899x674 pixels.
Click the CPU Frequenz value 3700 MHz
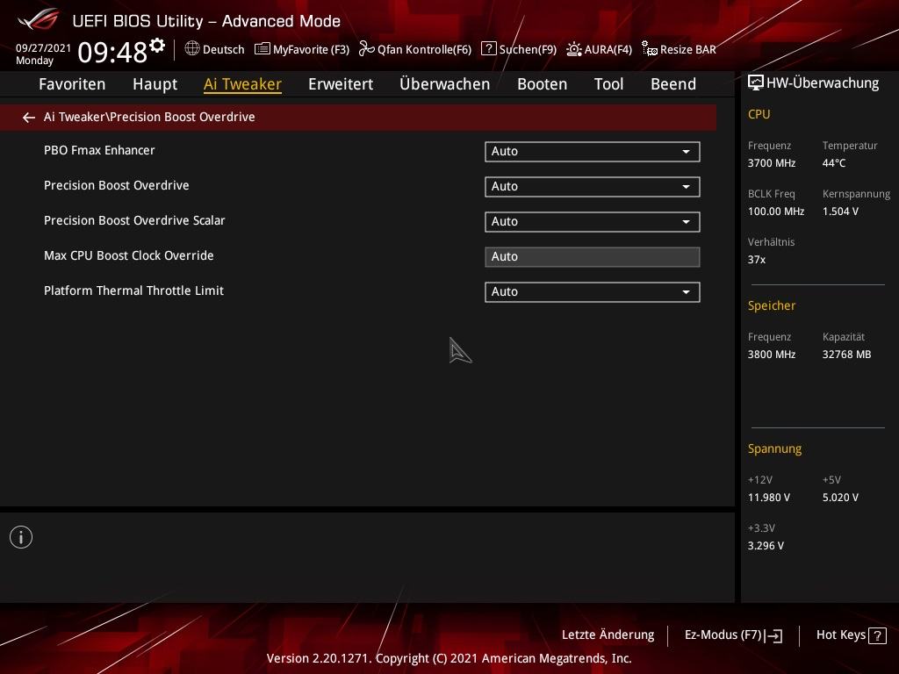(x=771, y=163)
